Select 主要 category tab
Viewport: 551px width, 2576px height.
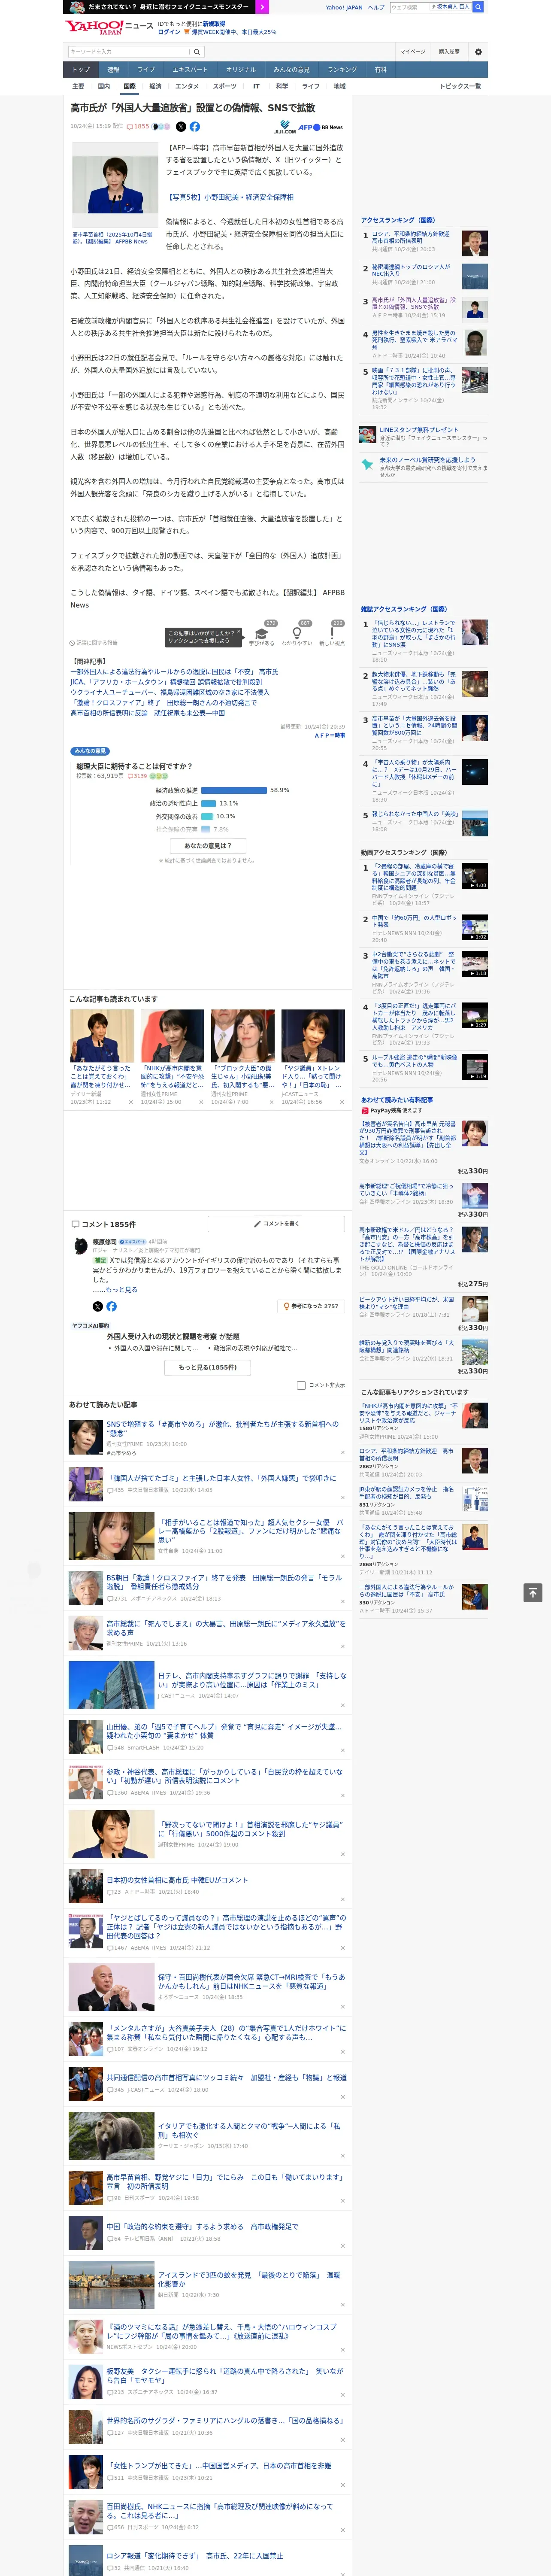tap(78, 86)
